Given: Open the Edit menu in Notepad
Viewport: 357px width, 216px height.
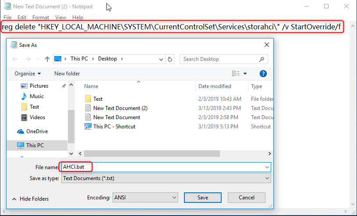Looking at the screenshot, I should [x=22, y=18].
